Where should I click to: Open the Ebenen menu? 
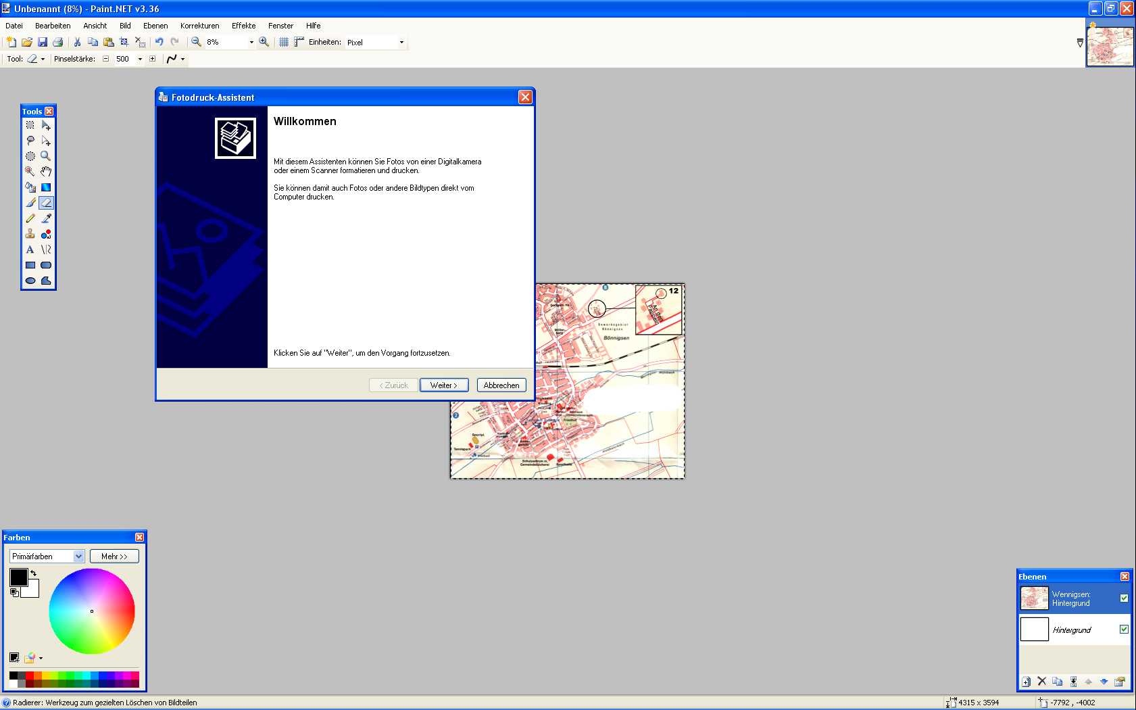coord(155,26)
